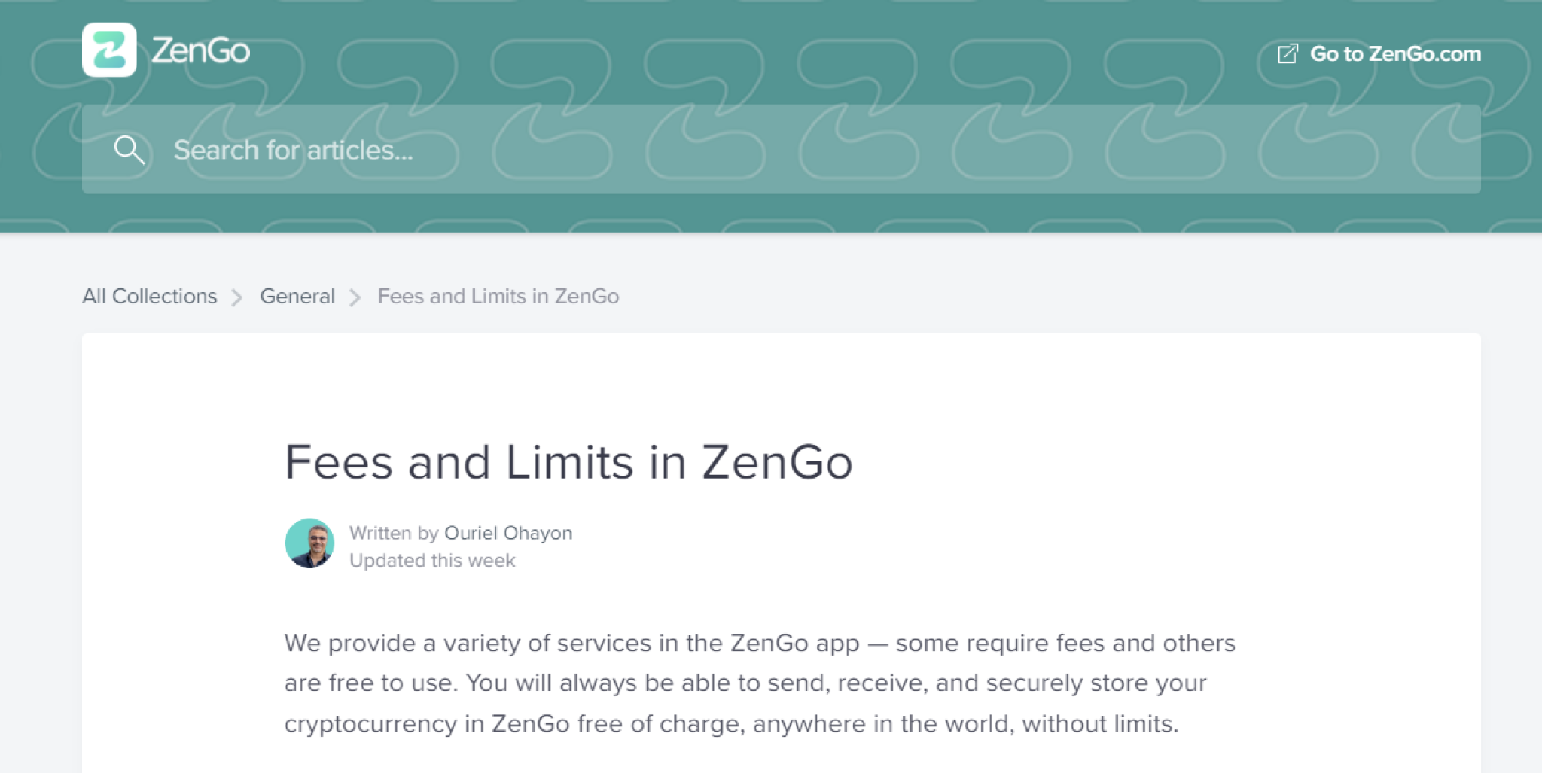
Task: Go to ZenGo.com
Action: point(1394,53)
